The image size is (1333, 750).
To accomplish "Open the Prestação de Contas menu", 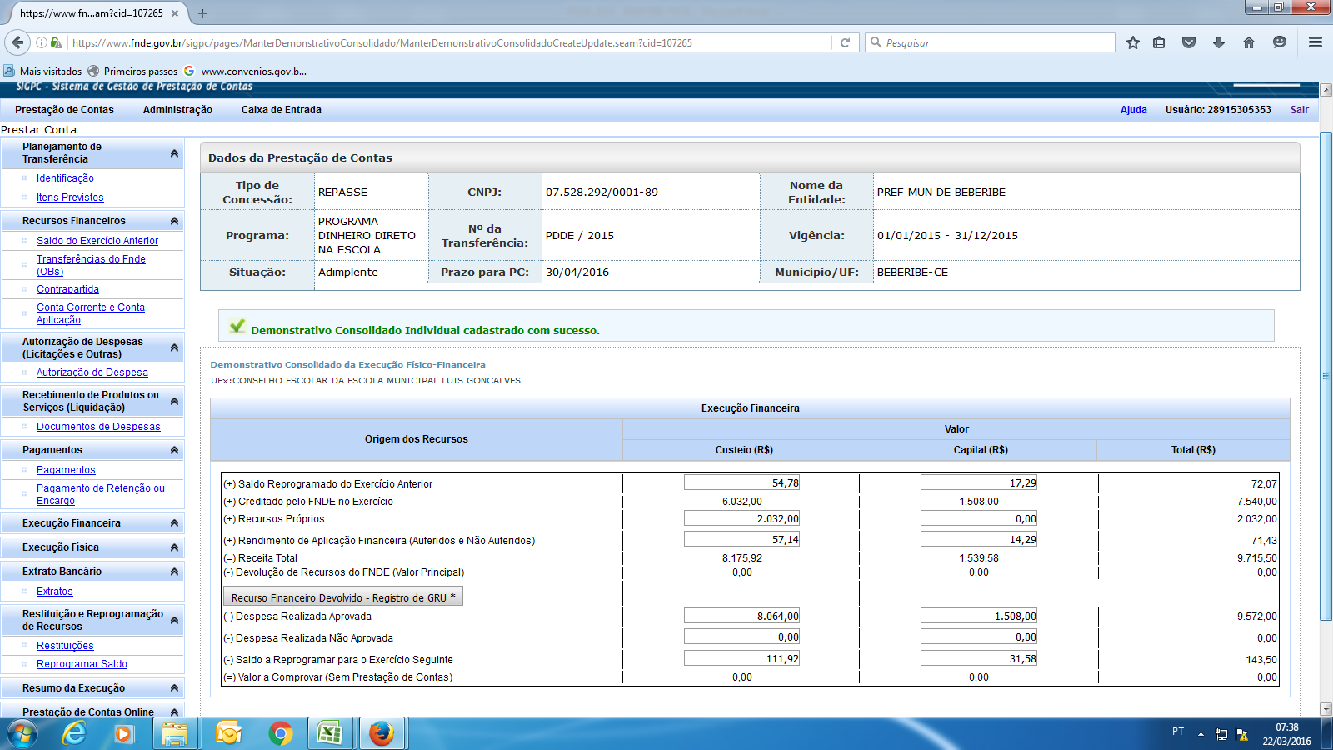I will [64, 110].
